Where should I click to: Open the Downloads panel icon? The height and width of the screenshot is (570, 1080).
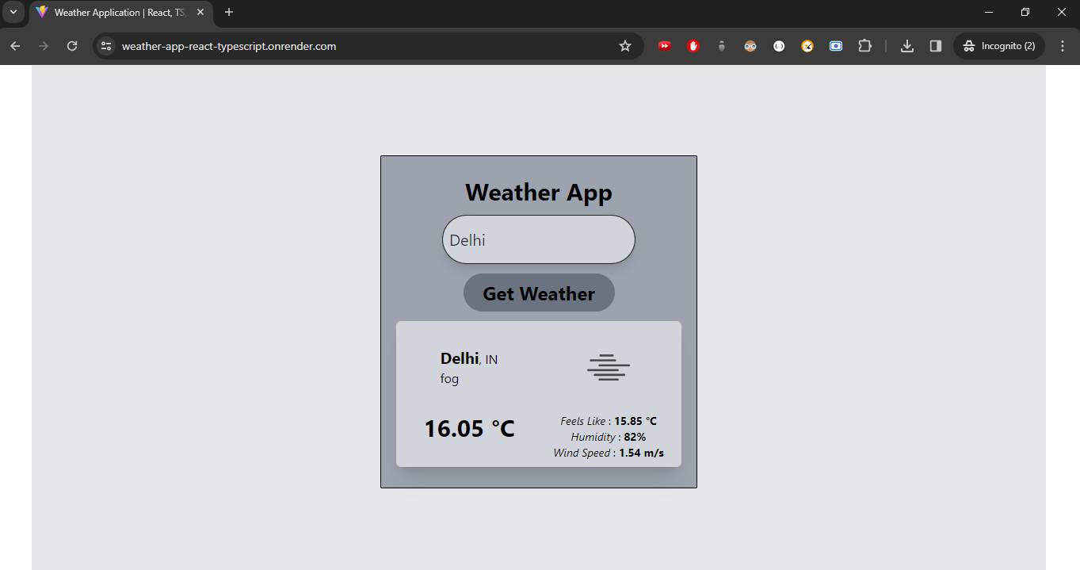coord(906,46)
